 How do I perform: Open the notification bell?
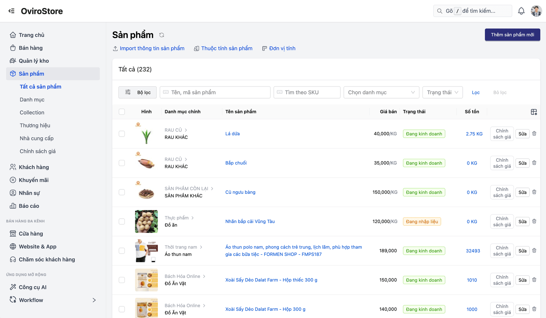point(521,11)
